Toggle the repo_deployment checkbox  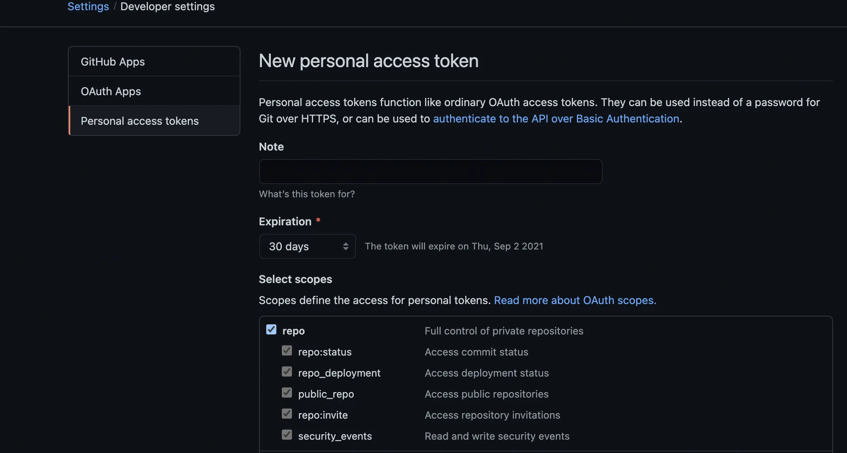287,372
